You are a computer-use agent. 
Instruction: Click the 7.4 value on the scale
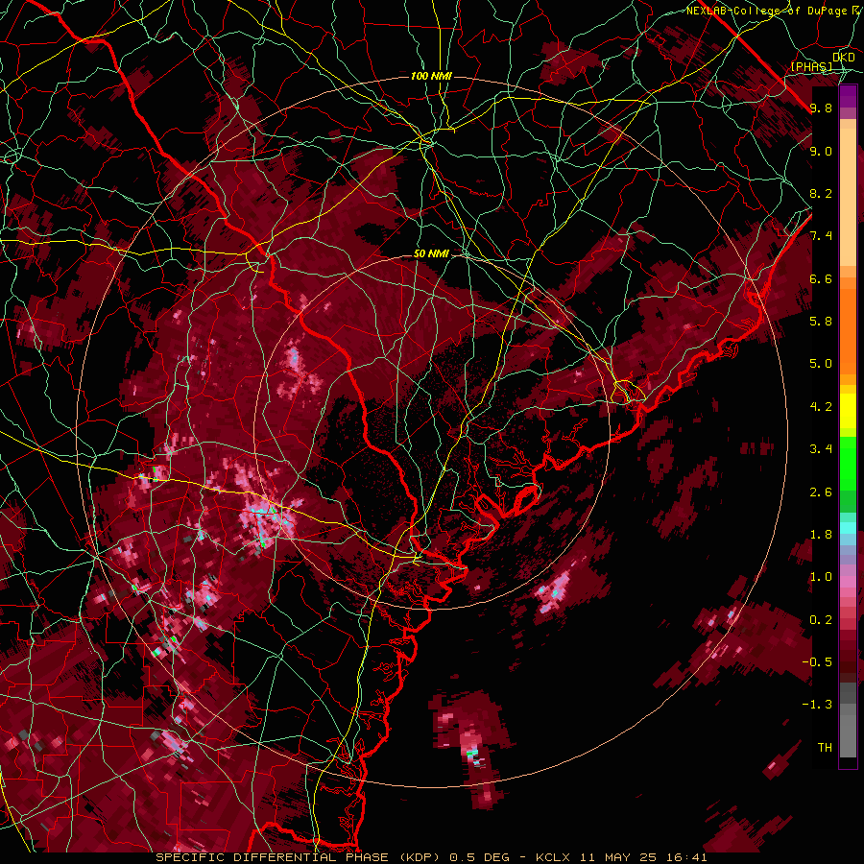click(821, 236)
